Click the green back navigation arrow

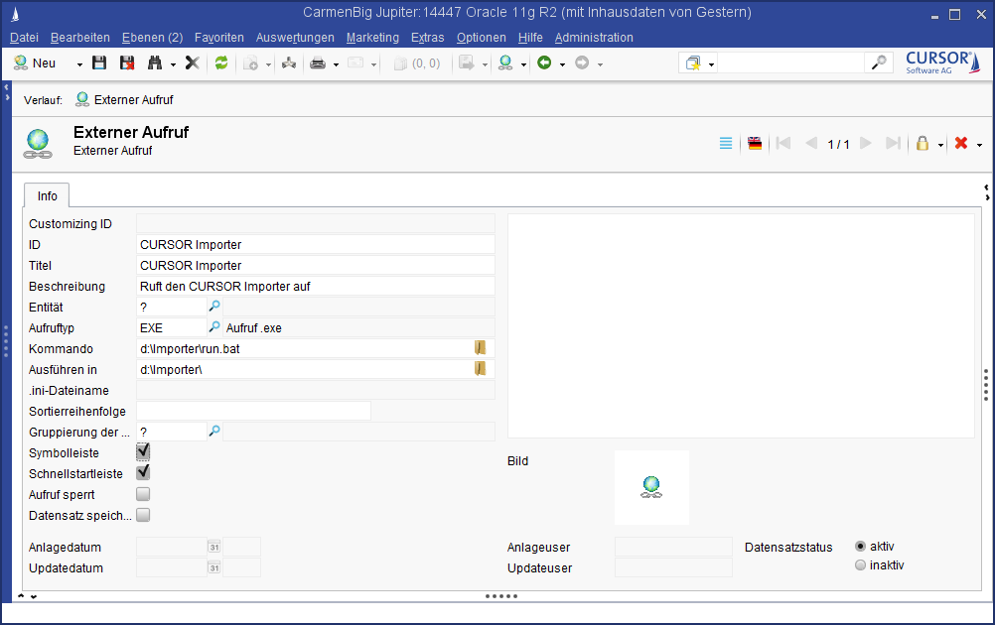[x=543, y=63]
